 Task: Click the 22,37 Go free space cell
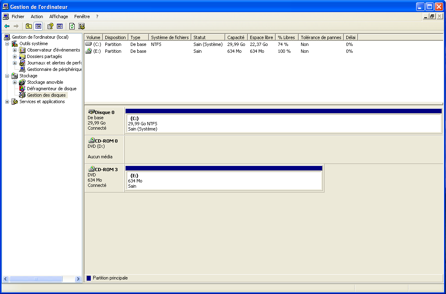259,45
